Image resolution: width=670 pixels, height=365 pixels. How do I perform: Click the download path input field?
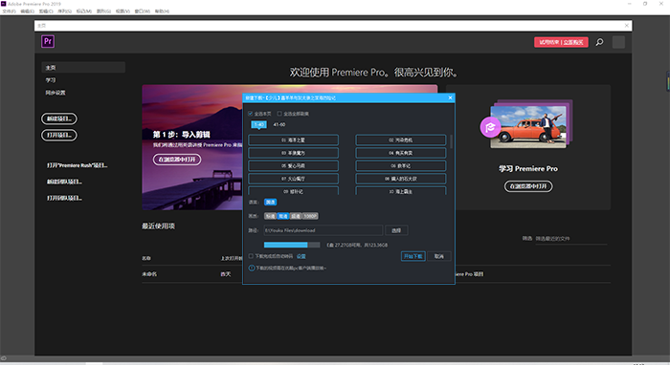324,230
